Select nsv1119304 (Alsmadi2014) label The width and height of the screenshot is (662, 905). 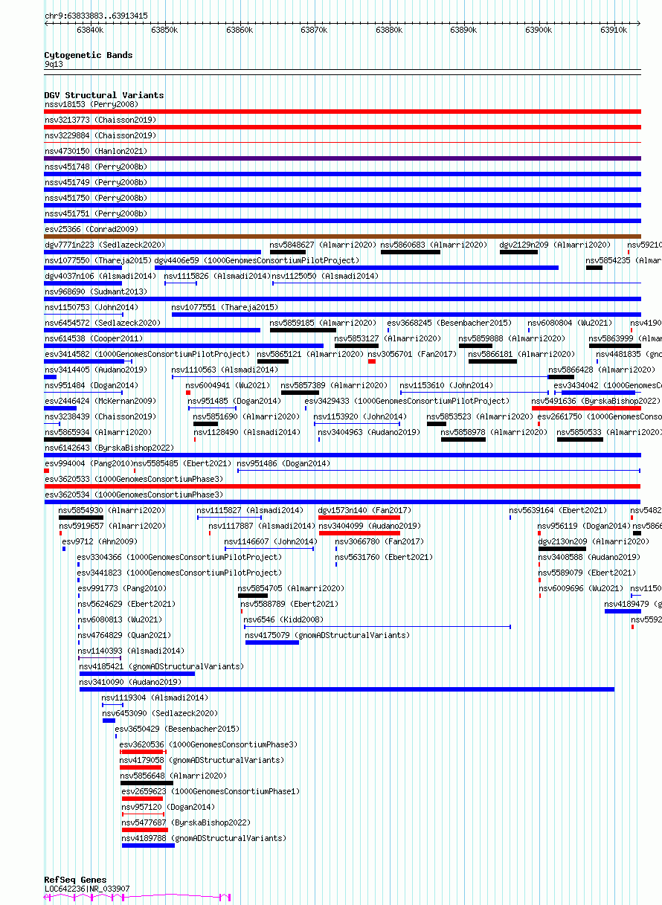(x=155, y=698)
